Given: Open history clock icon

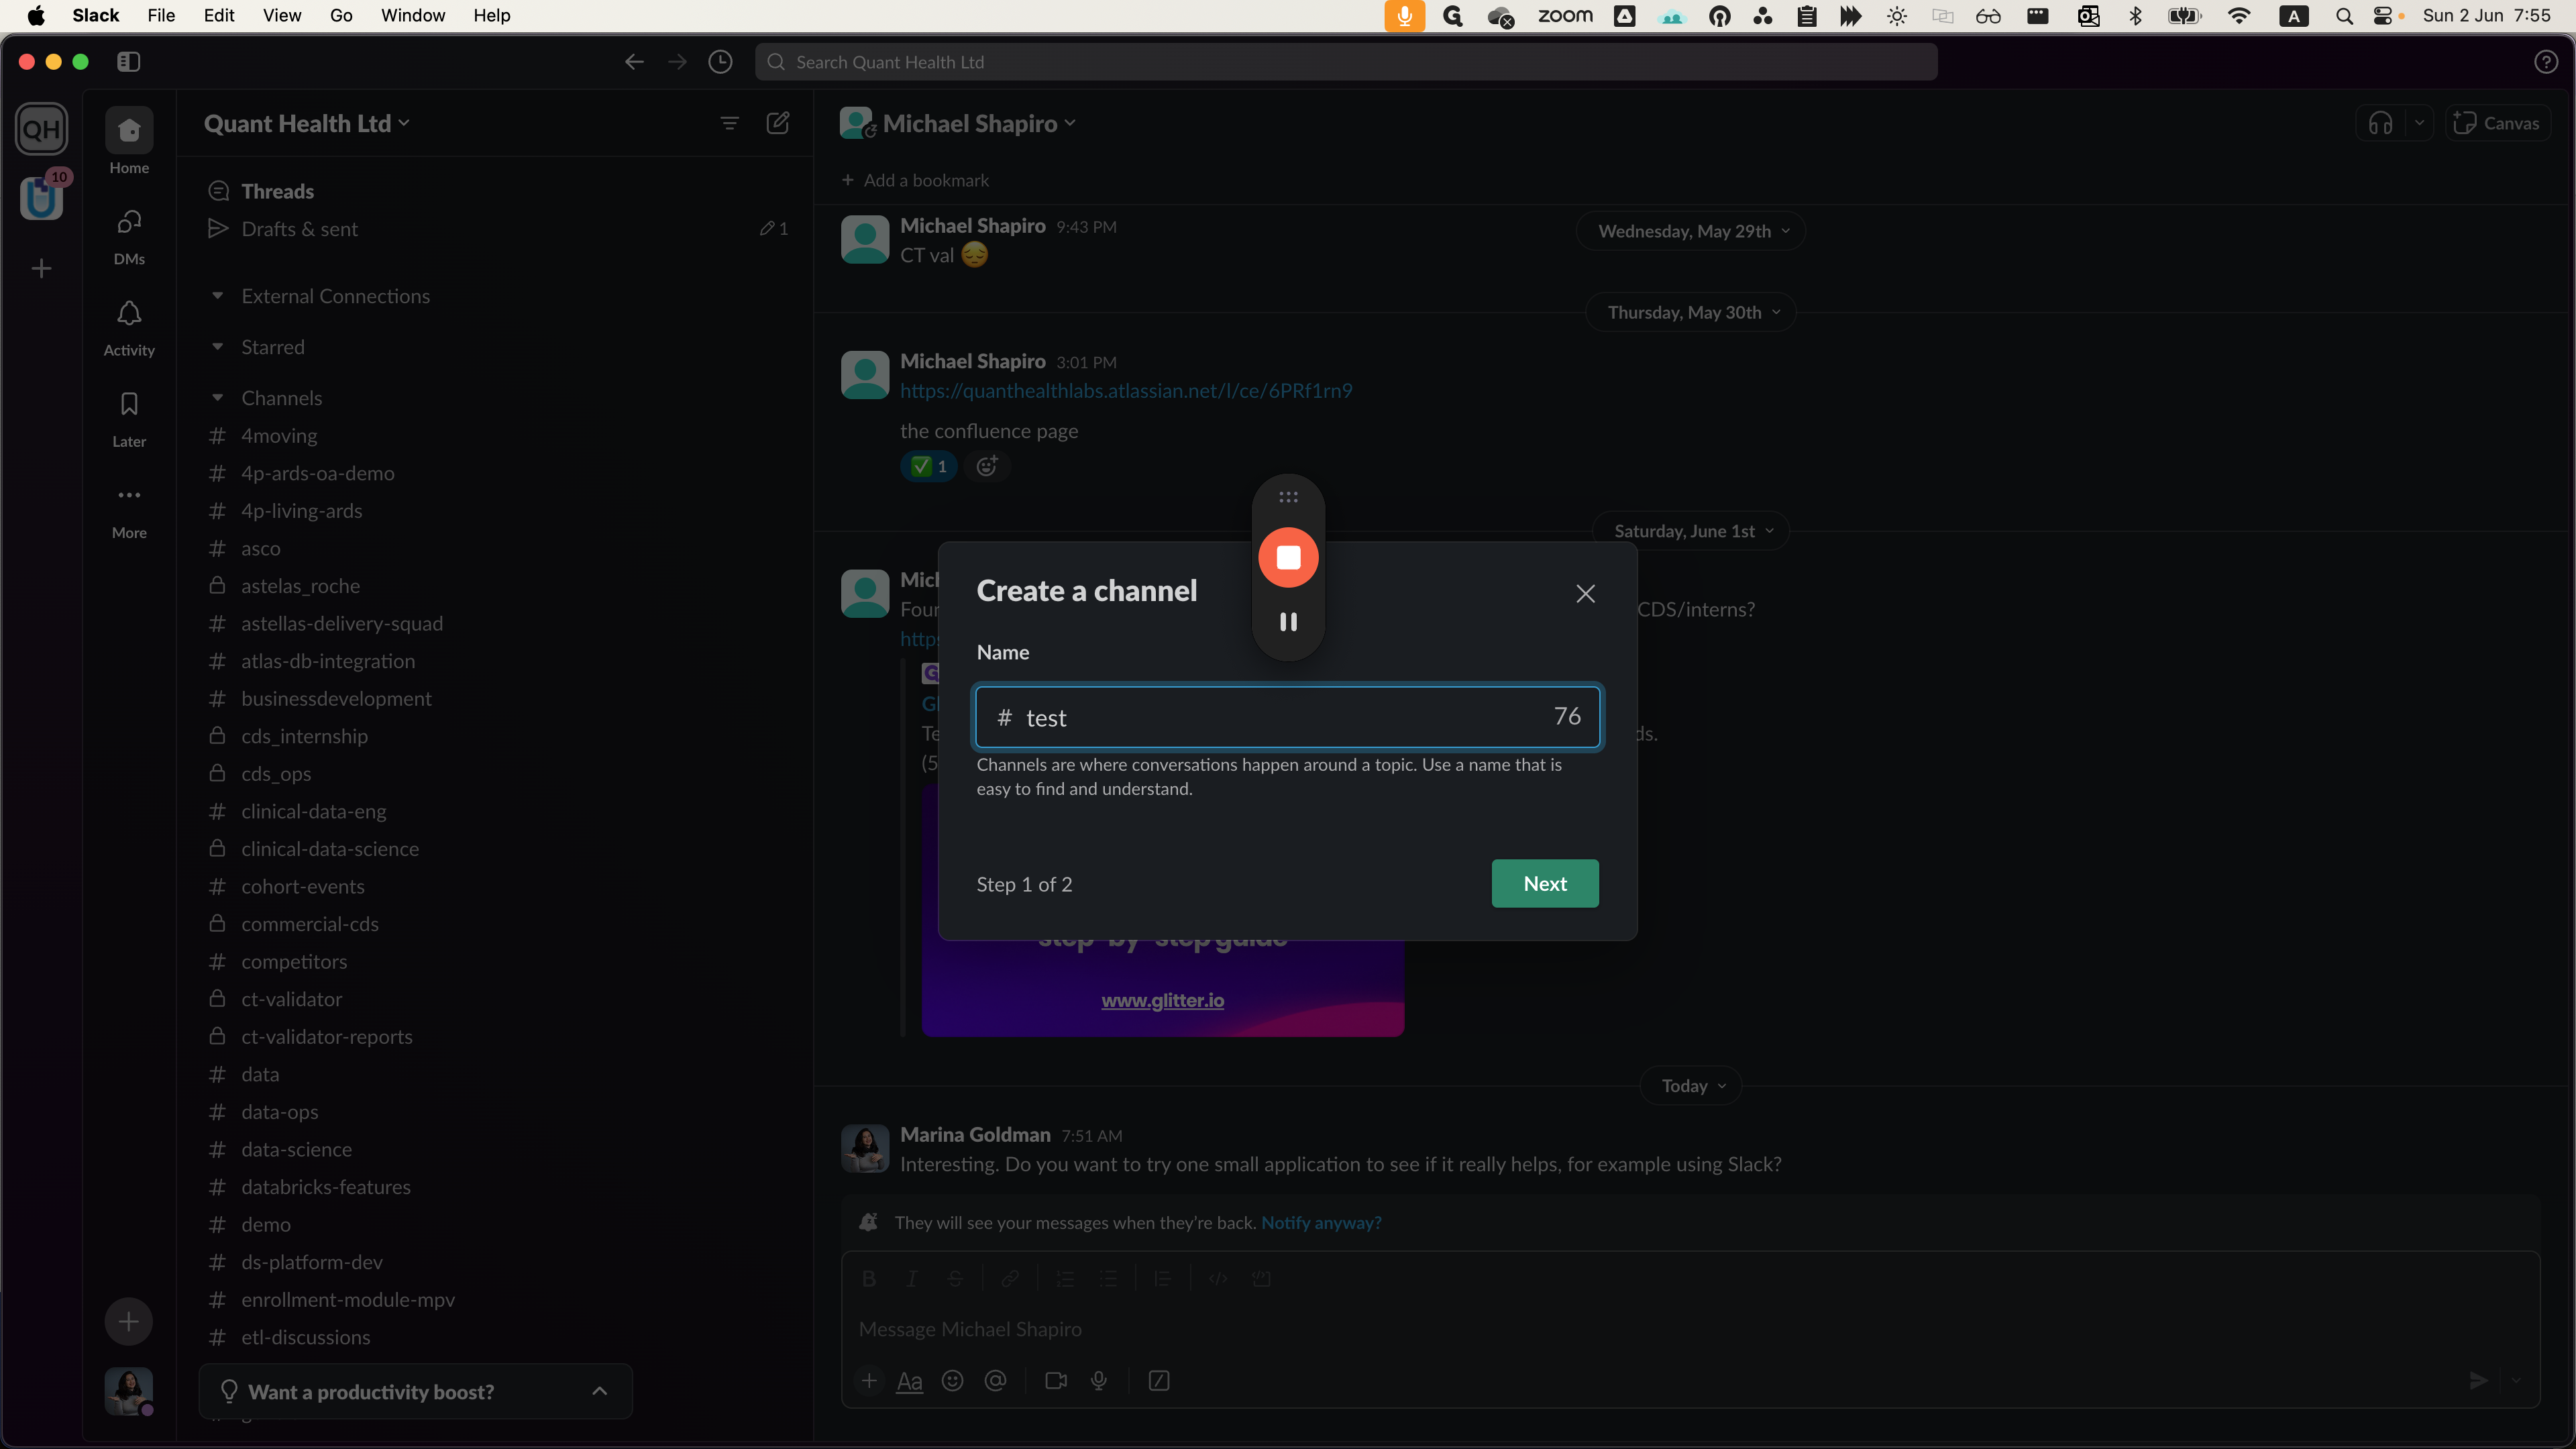Looking at the screenshot, I should (720, 62).
